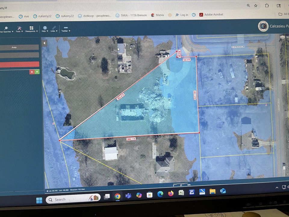The image size is (289, 217).
Task: Open Microsoft Edge from the taskbar
Action: pos(160,194)
